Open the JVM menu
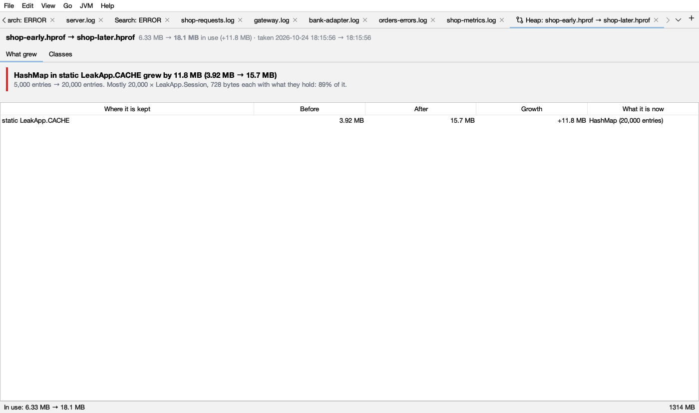The image size is (699, 413). tap(86, 5)
